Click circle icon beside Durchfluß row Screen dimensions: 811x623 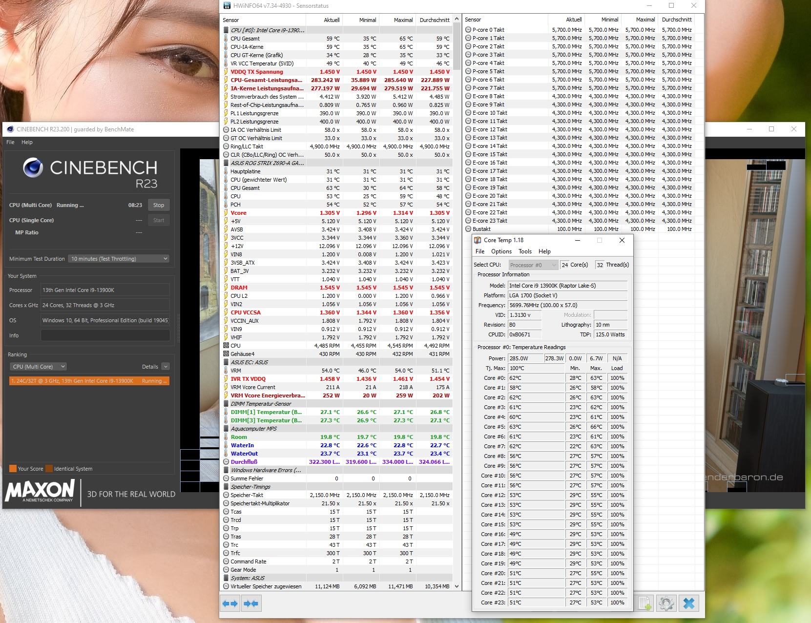[226, 462]
